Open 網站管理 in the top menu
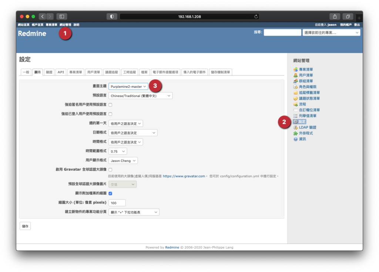This screenshot has width=379, height=272. pyautogui.click(x=65, y=25)
